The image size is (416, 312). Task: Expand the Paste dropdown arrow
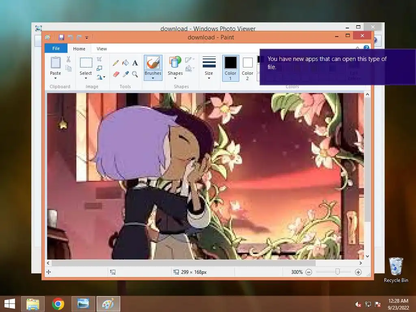point(55,78)
